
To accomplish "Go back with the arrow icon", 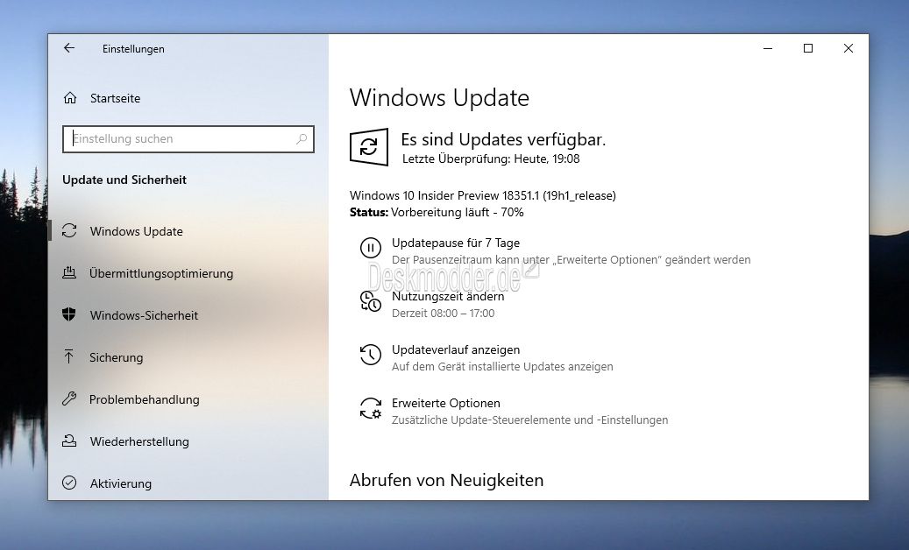I will 69,48.
